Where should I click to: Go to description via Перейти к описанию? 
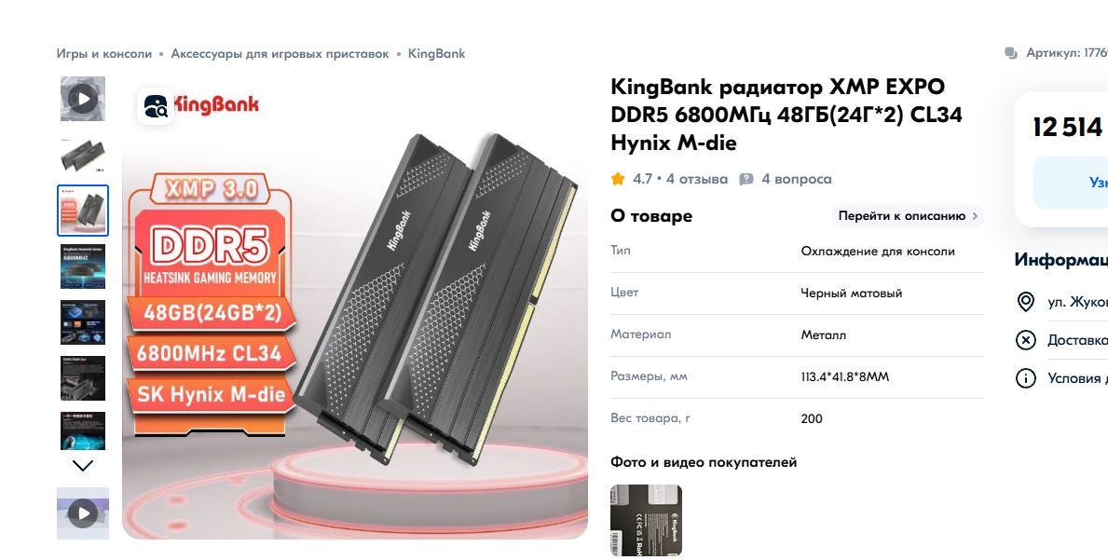coord(908,216)
